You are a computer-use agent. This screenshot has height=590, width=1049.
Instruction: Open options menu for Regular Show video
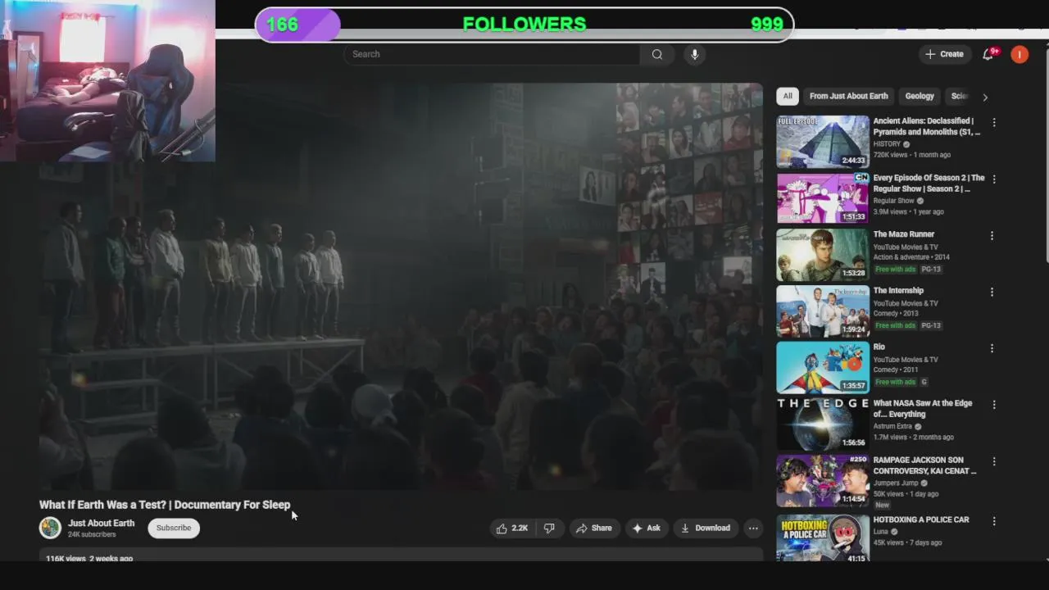tap(994, 179)
